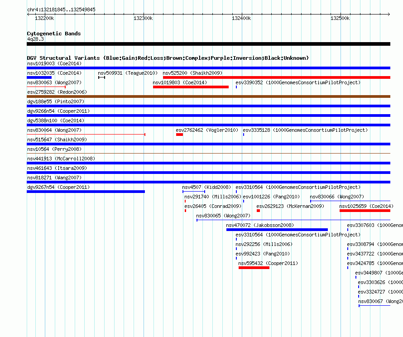Image resolution: width=403 pixels, height=337 pixels.
Task: Click nsv461643 (Itsara2009) label
Action: [57, 168]
